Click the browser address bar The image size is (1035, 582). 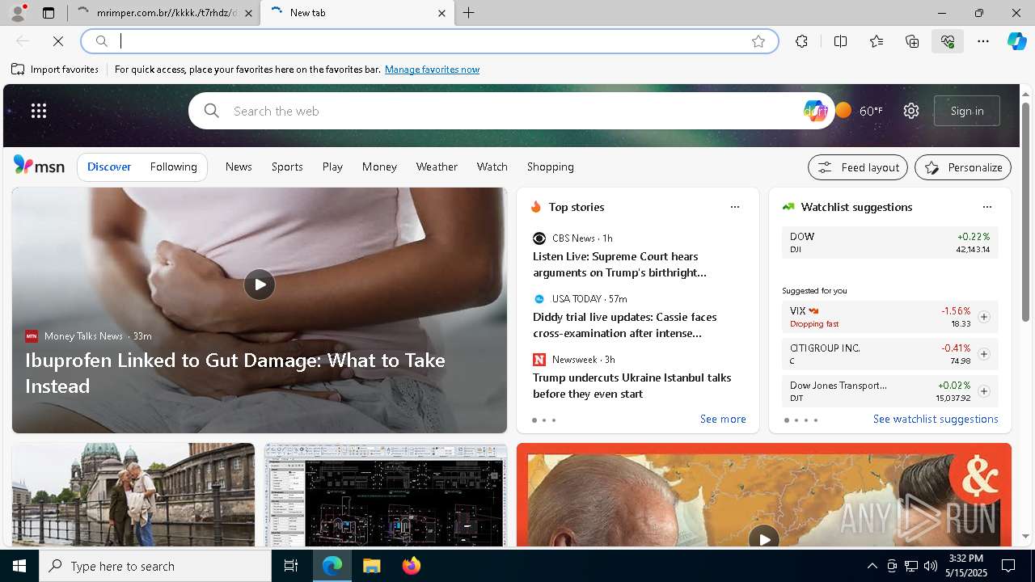(x=429, y=41)
